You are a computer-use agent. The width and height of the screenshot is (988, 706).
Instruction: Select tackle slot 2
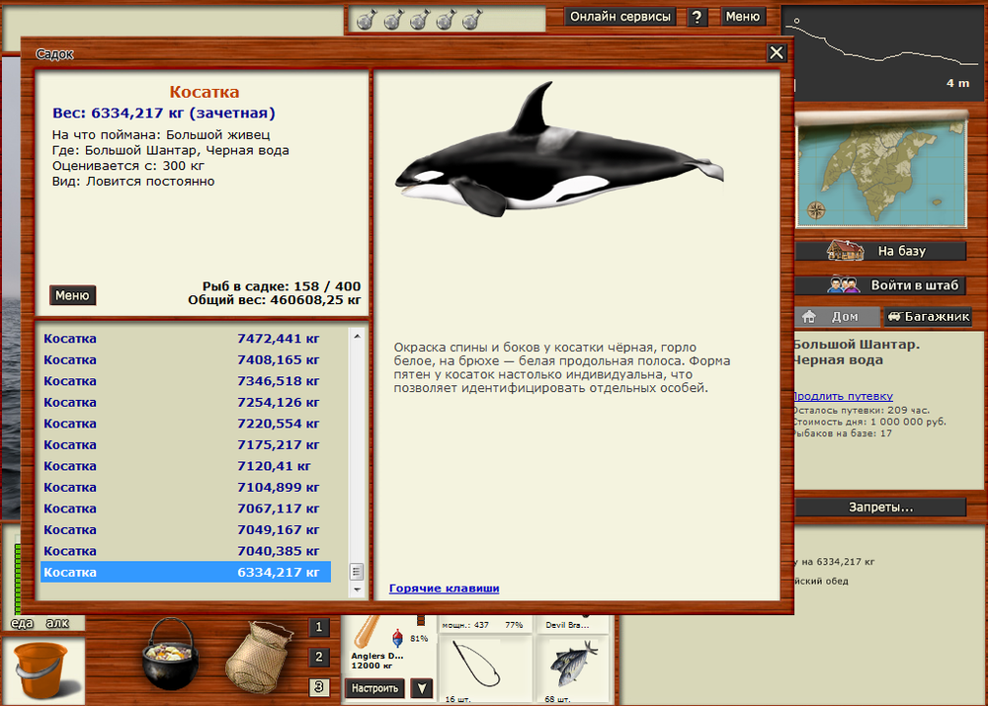[319, 657]
